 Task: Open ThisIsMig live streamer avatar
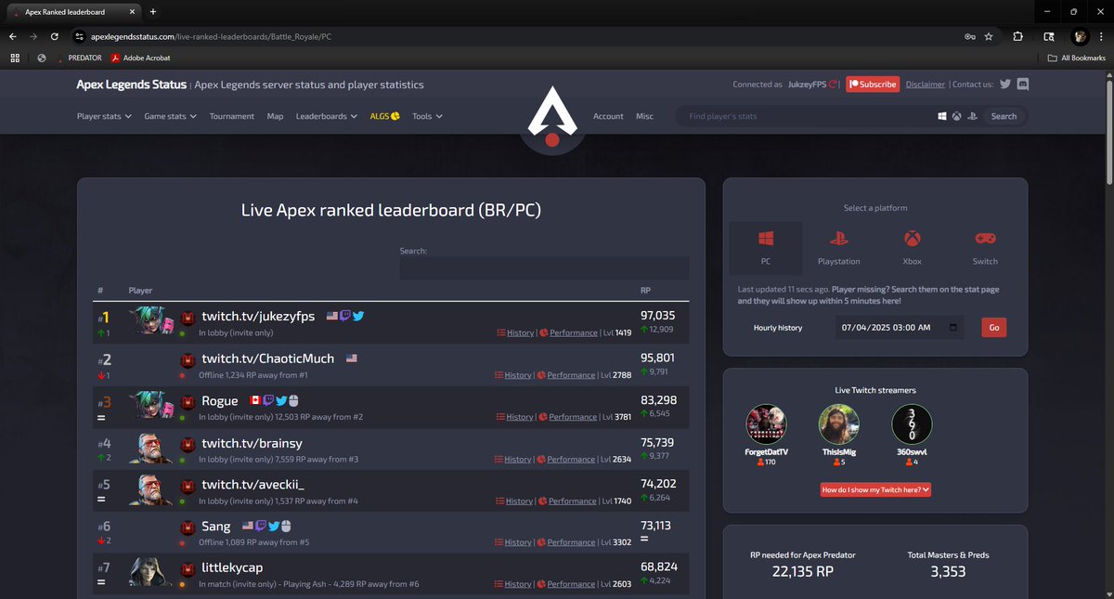coord(838,423)
